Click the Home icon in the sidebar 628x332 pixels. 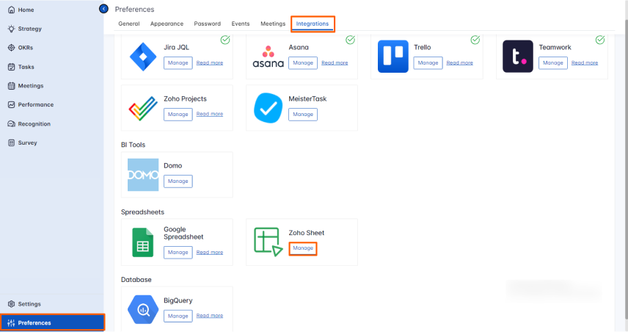tap(11, 10)
